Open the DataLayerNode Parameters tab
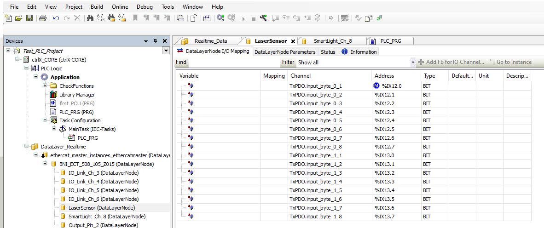This screenshot has height=228, width=544. click(285, 52)
